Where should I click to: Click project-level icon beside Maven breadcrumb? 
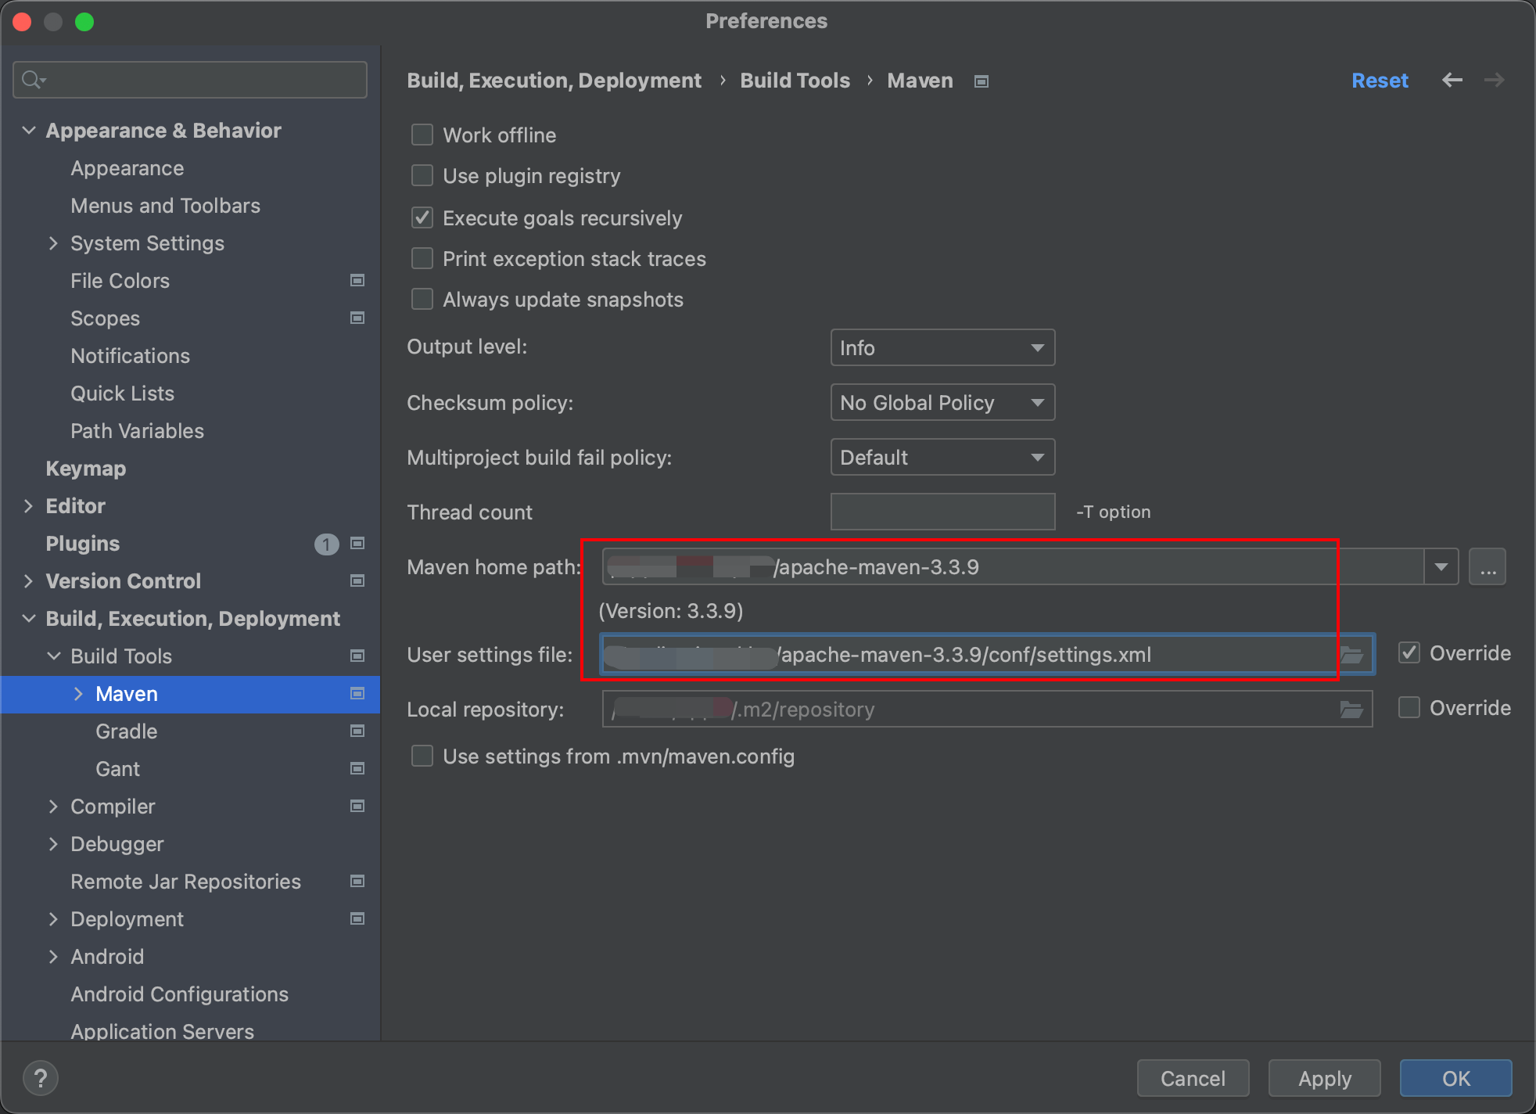982,81
